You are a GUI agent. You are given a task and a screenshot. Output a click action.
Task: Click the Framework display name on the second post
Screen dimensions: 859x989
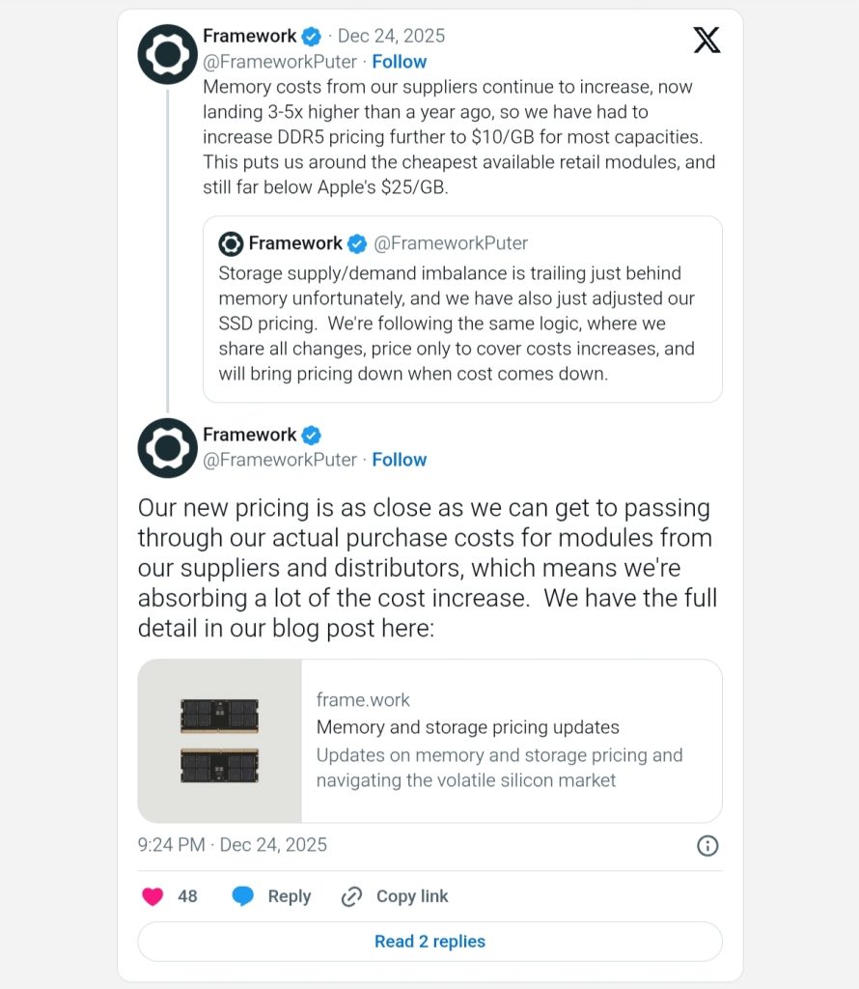(x=249, y=435)
